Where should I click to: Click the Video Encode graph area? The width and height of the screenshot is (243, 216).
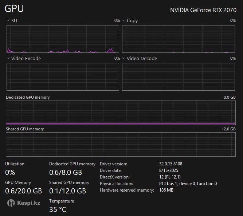63,77
